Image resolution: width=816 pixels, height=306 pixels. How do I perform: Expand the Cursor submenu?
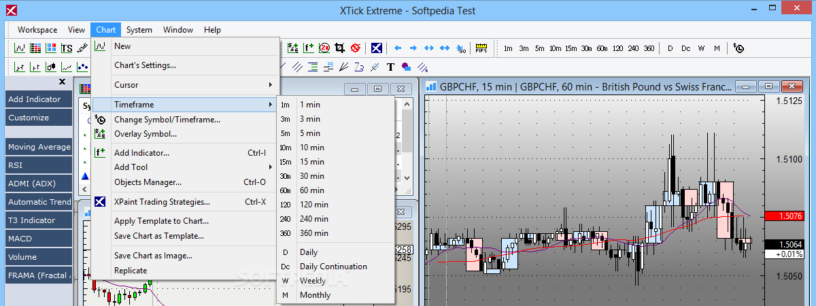coord(186,85)
